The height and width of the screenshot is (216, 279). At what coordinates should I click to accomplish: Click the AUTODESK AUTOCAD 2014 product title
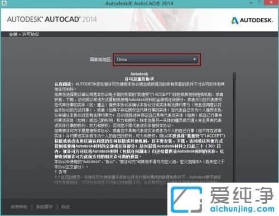(x=52, y=19)
